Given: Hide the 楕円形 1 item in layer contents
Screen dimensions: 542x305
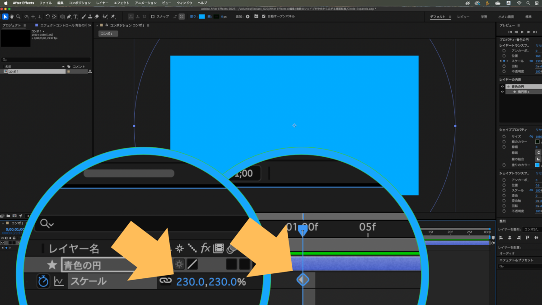Looking at the screenshot, I should (x=502, y=92).
